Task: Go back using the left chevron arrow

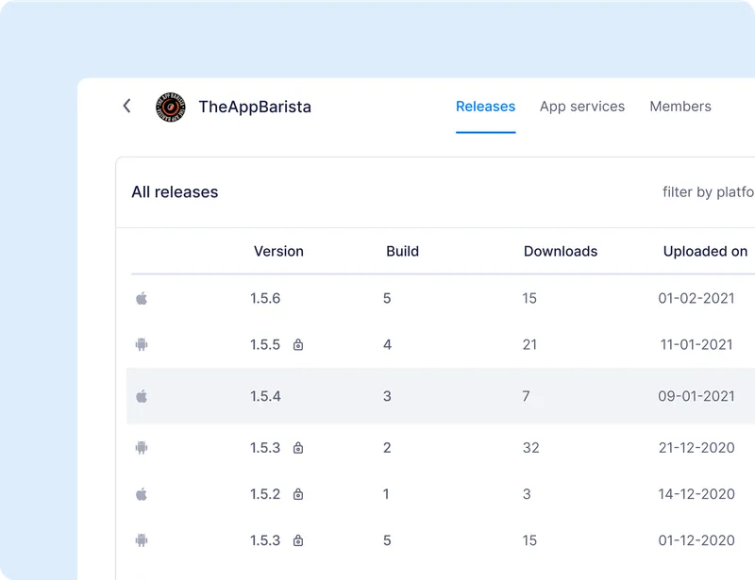Action: click(126, 106)
